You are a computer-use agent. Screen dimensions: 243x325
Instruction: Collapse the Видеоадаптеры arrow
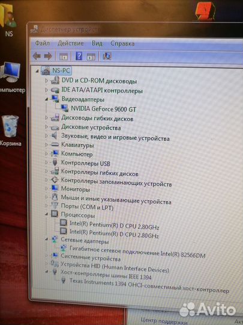47,99
